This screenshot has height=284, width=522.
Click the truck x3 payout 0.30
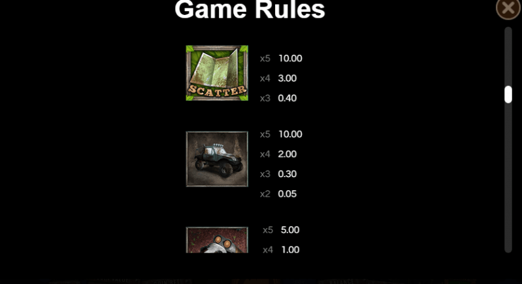click(x=287, y=174)
